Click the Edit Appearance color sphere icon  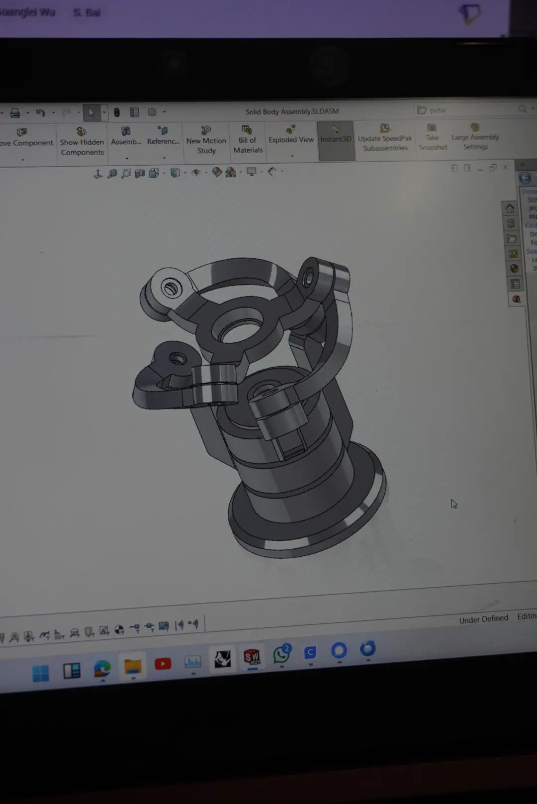(x=217, y=172)
